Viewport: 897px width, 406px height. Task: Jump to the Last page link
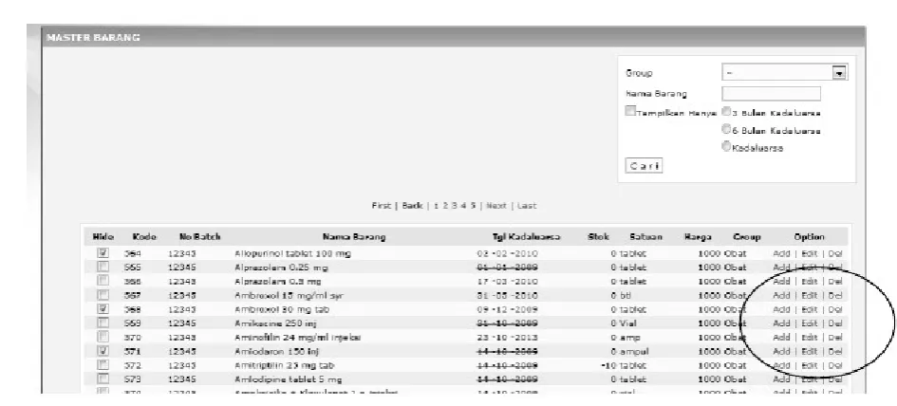[x=527, y=206]
